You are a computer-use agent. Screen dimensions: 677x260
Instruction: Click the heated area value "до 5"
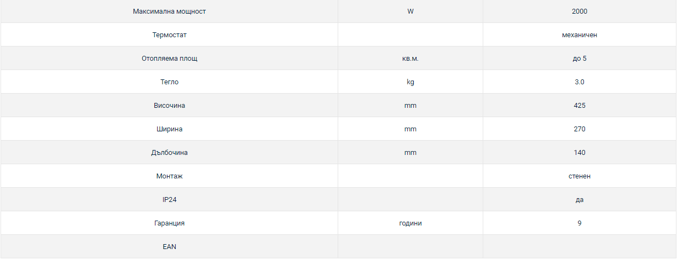click(x=579, y=59)
